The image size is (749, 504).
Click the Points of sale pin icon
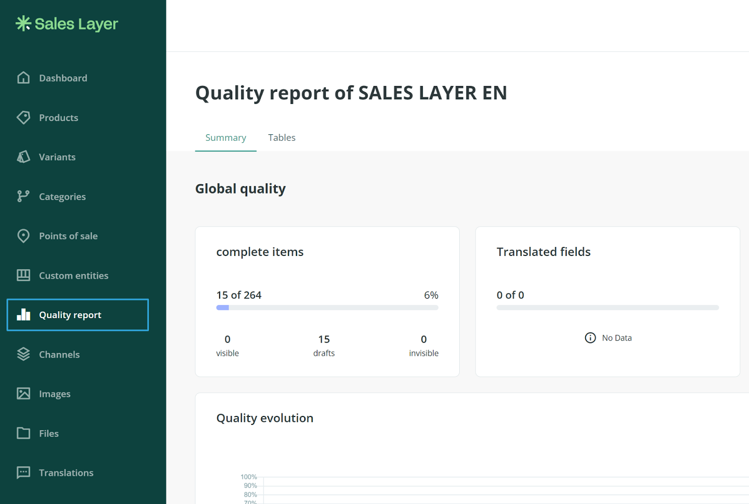[x=23, y=236]
